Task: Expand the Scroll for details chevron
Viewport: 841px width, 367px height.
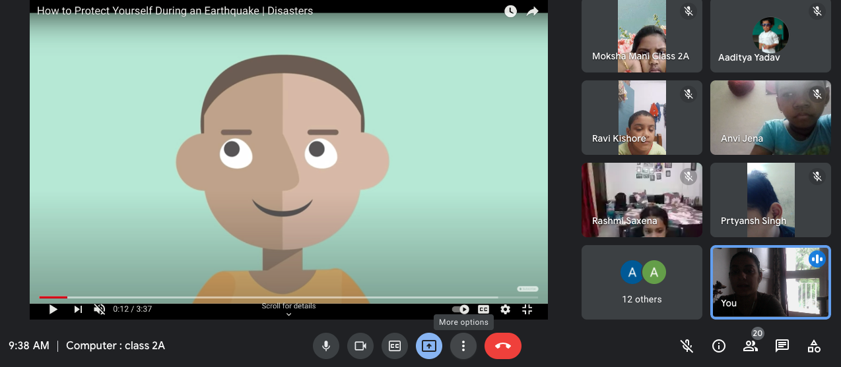Action: point(288,314)
